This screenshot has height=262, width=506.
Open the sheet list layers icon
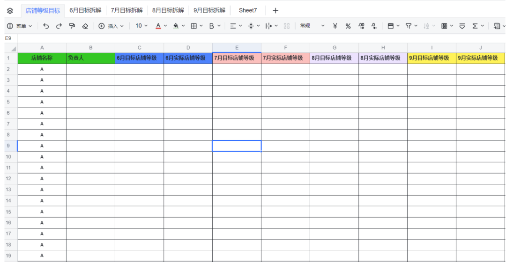pyautogui.click(x=10, y=11)
